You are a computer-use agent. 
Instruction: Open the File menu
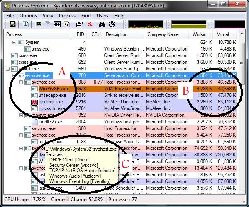[10, 16]
